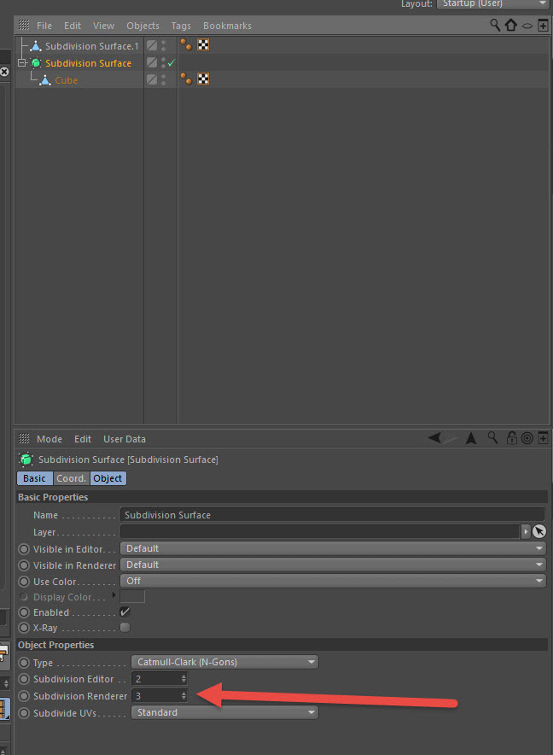The height and width of the screenshot is (755, 553).
Task: Open the View menu
Action: point(103,26)
